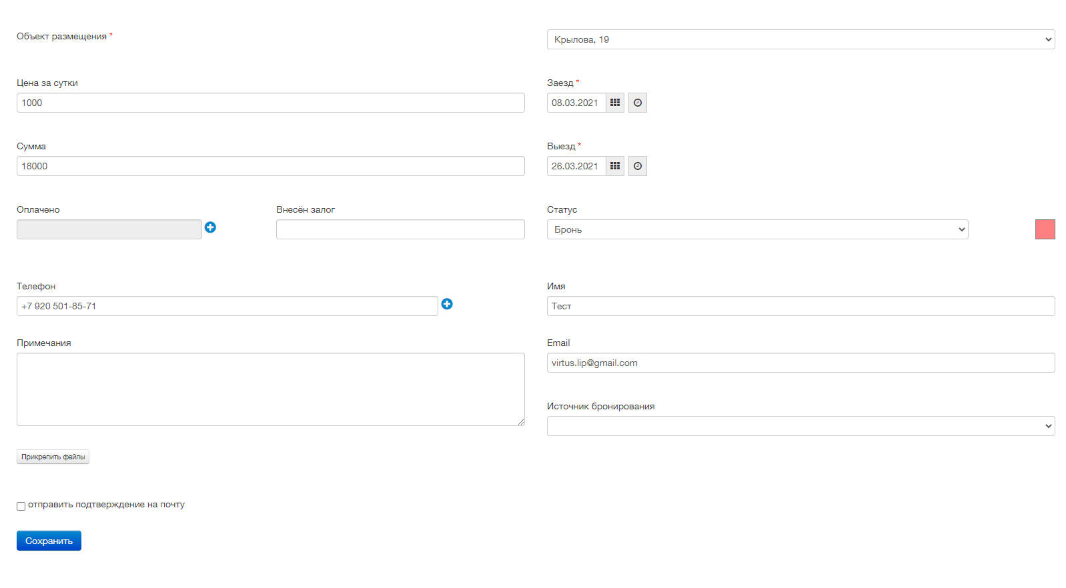Click the Примечания label

(x=43, y=343)
